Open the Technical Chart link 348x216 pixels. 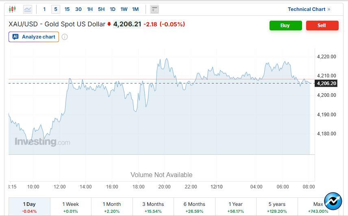pos(309,9)
